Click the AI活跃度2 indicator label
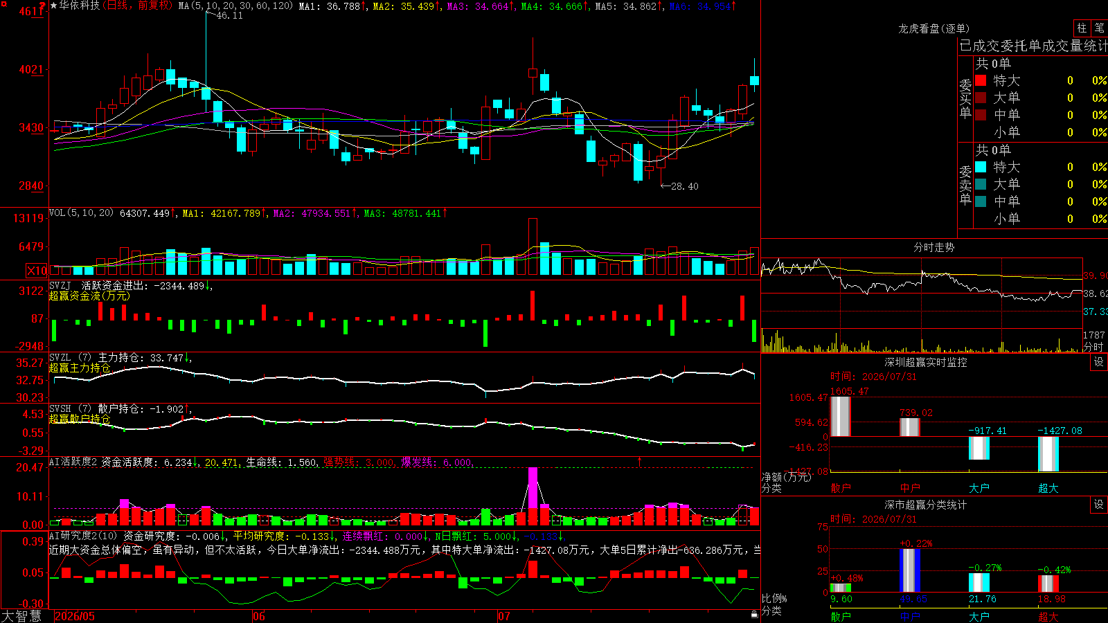Viewport: 1108px width, 623px height. 73,462
